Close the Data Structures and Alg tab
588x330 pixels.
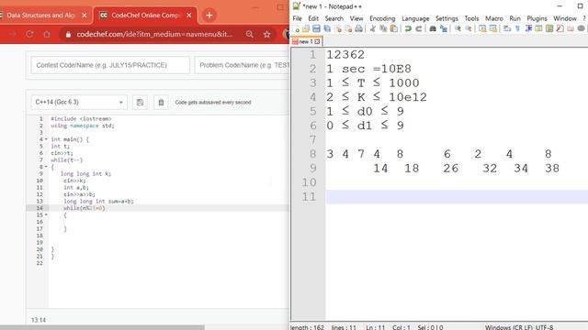85,16
